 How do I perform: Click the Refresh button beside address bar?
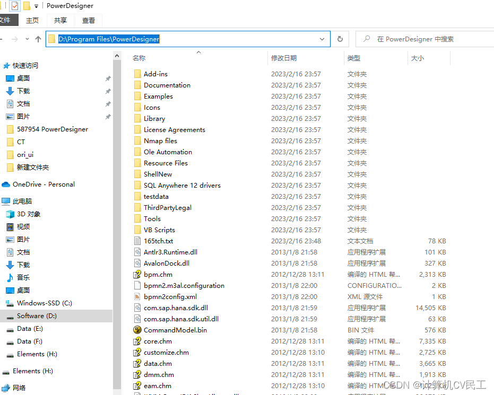[340, 39]
